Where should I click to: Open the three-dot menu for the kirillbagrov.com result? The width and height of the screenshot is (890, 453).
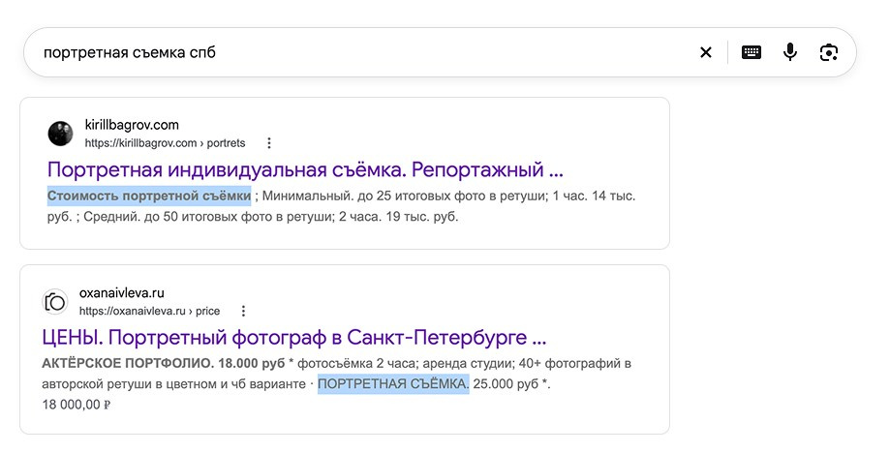coord(269,143)
